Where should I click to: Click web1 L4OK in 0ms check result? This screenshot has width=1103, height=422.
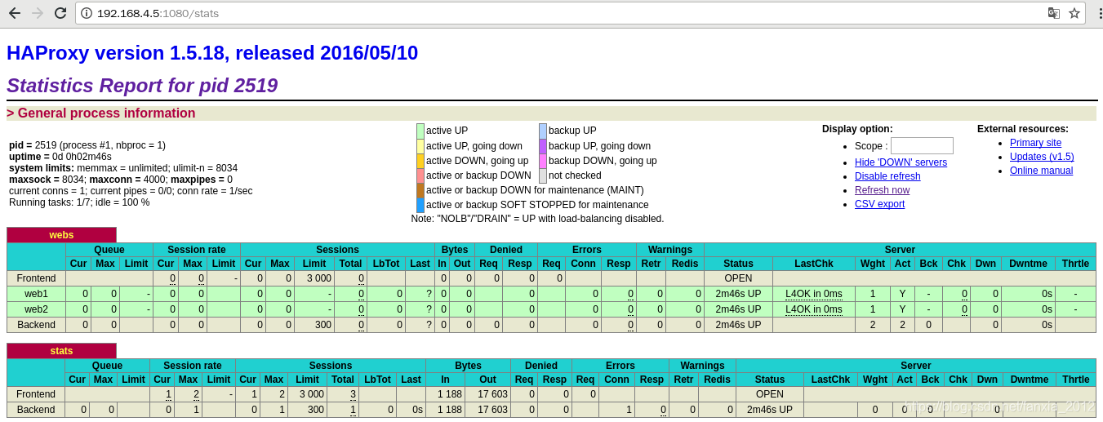pos(814,294)
